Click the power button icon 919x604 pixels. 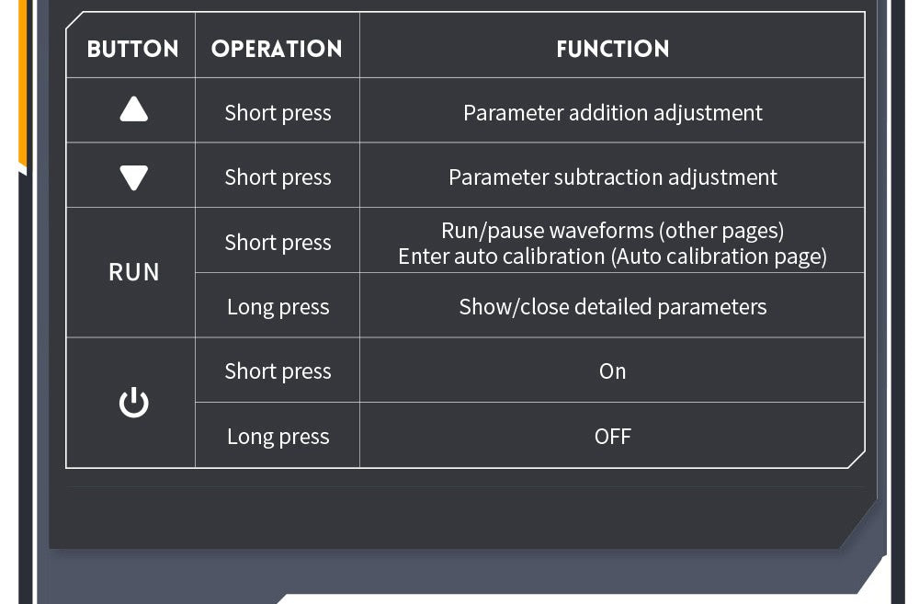(x=133, y=403)
